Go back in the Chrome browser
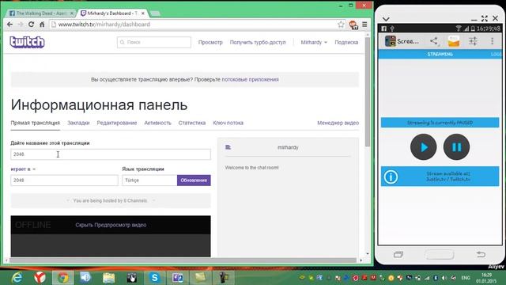 coord(9,25)
